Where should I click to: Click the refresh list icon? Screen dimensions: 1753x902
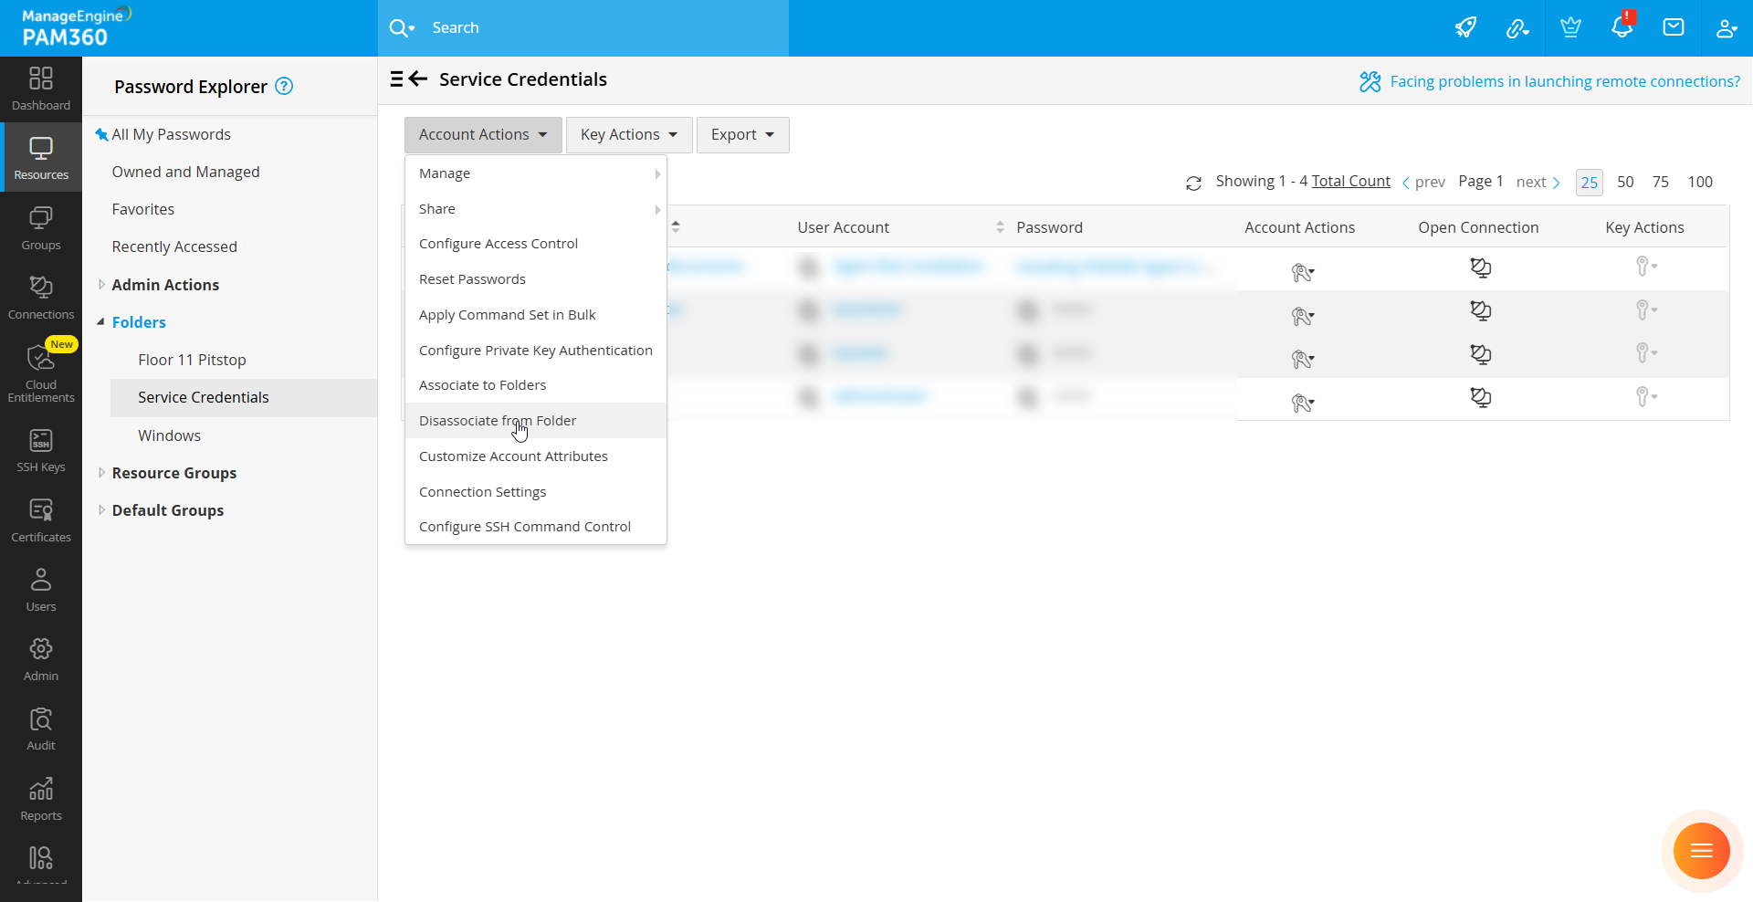(1193, 183)
